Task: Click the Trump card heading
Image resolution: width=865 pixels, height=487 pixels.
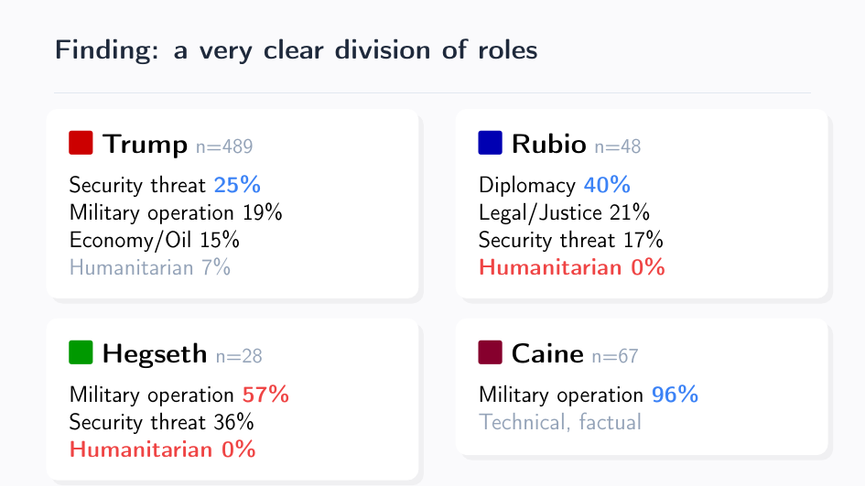Action: 145,144
